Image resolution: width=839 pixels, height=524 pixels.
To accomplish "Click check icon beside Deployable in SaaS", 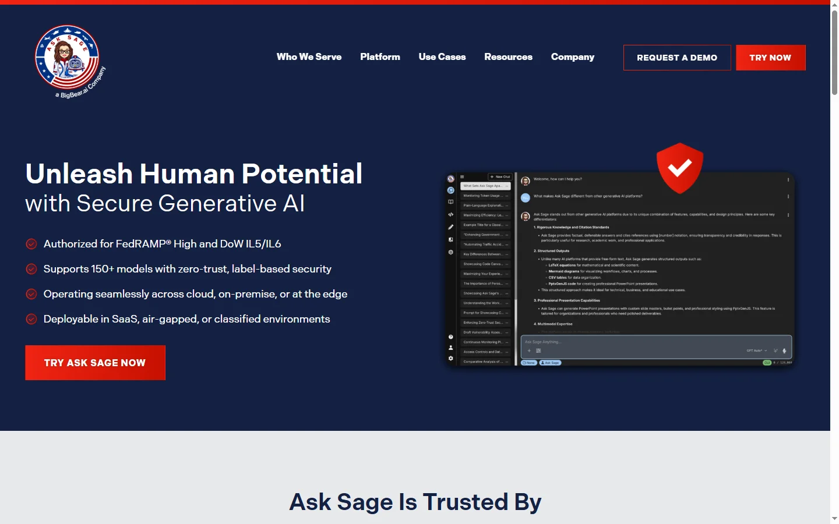I will [31, 319].
